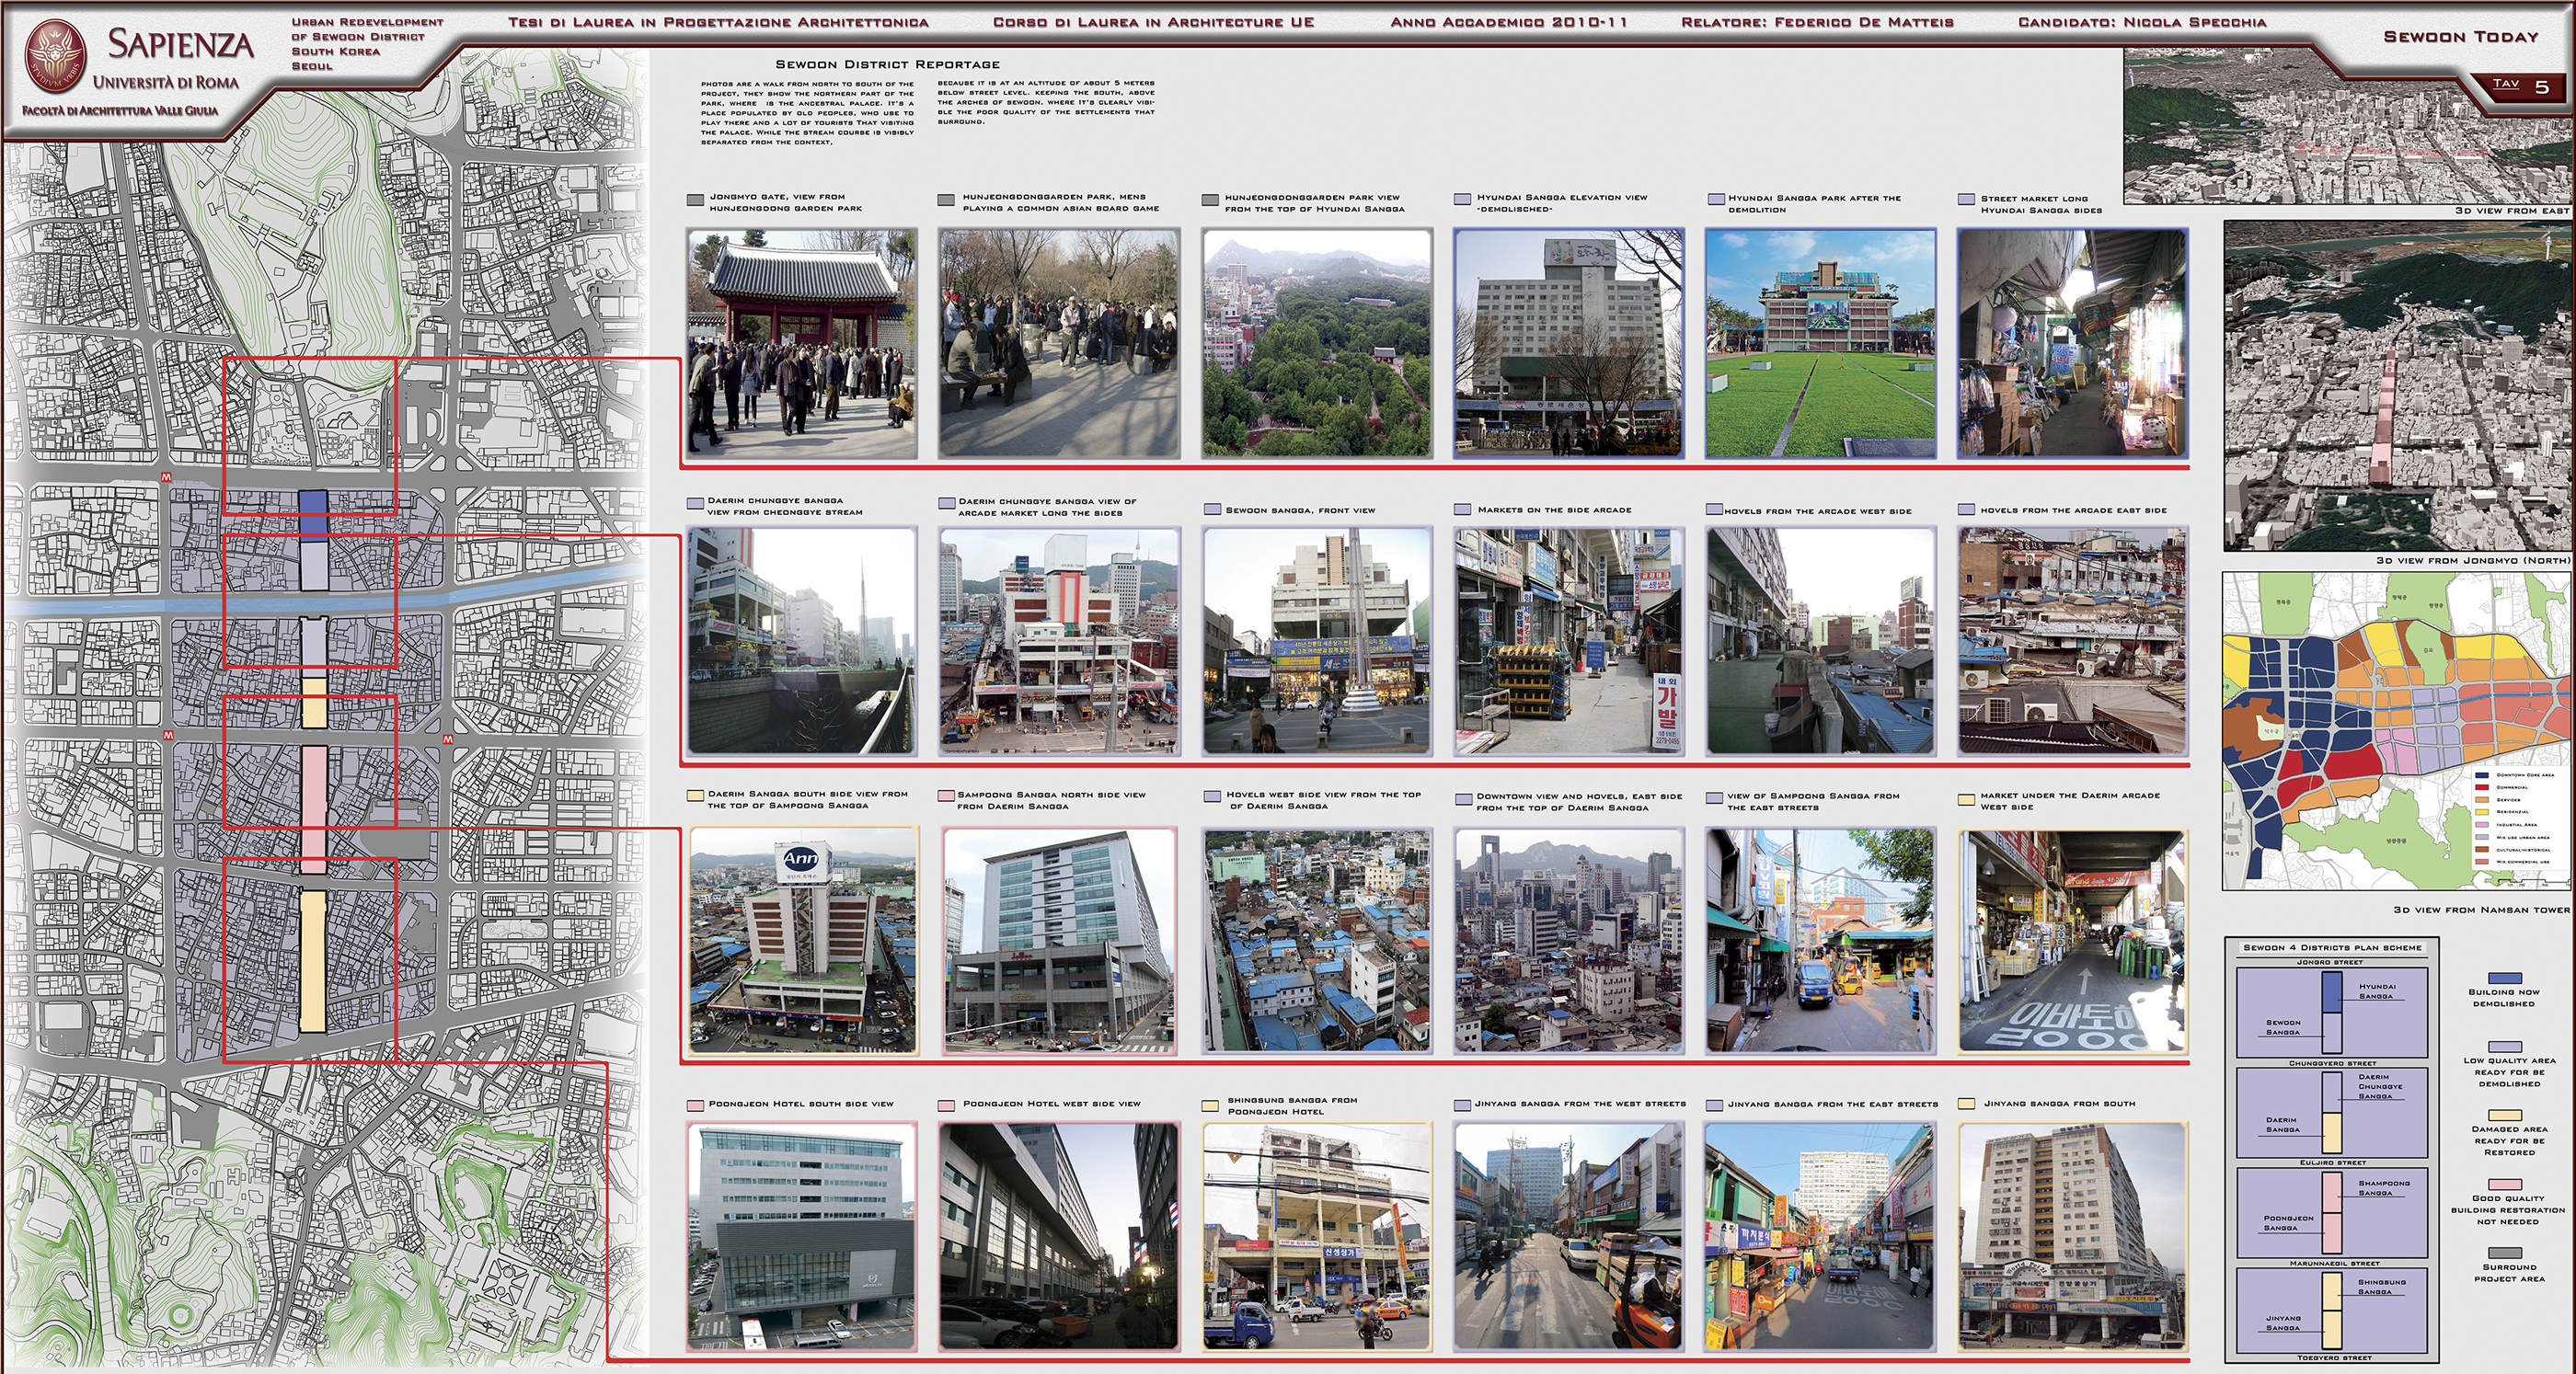
Task: Select the market under Daerim arcade photo
Action: point(2072,940)
